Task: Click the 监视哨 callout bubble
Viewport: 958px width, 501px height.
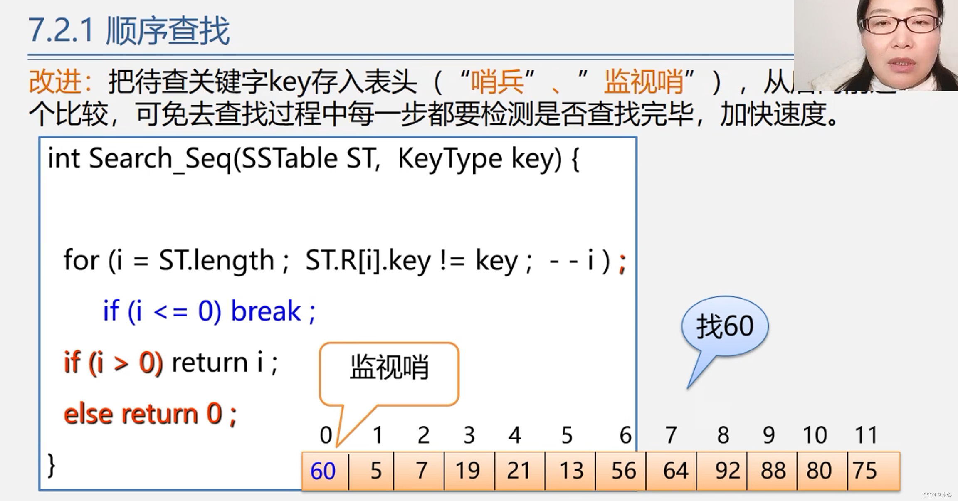Action: [389, 368]
